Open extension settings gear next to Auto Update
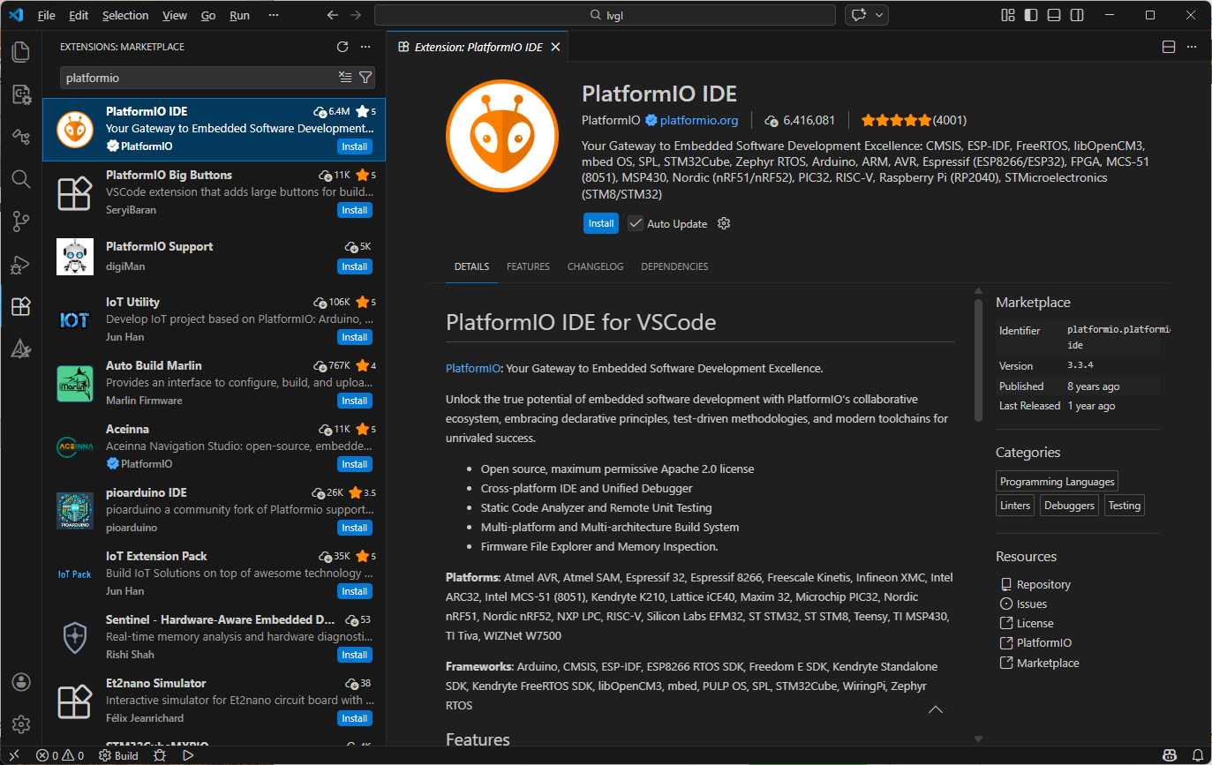Screen dimensions: 1212x765 (724, 223)
